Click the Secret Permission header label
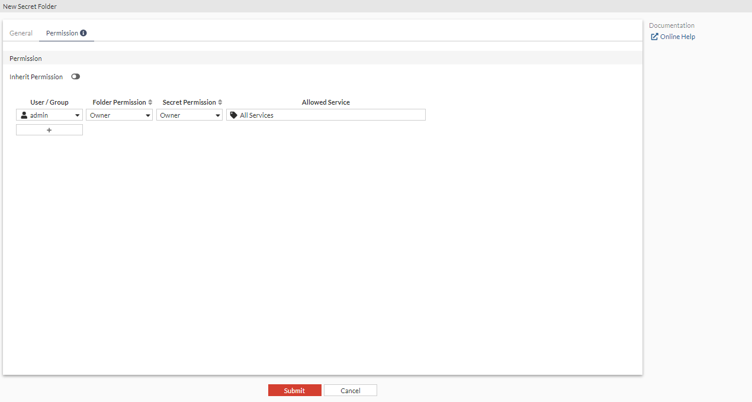Viewport: 752px width, 402px height. (189, 102)
